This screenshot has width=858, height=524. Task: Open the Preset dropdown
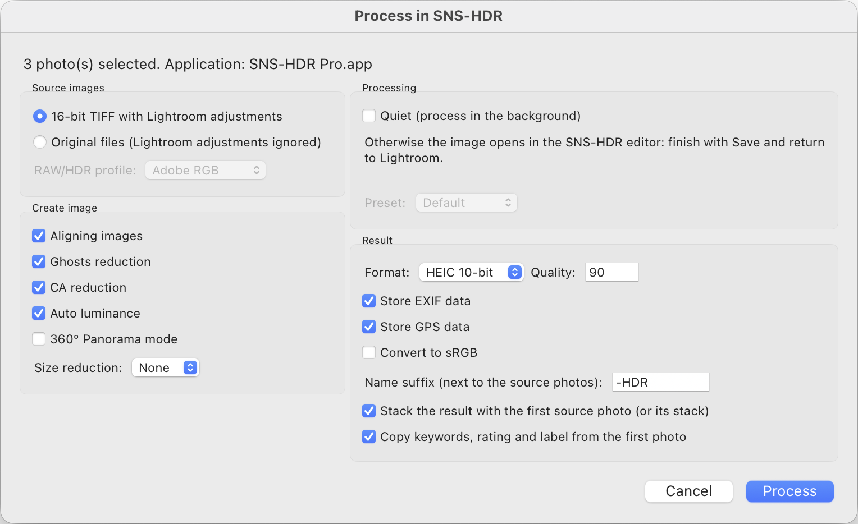467,203
